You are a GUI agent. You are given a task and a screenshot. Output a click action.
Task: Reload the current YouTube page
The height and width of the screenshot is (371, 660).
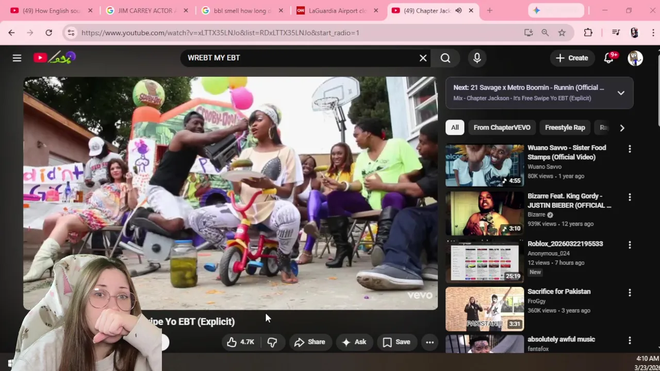click(x=48, y=32)
